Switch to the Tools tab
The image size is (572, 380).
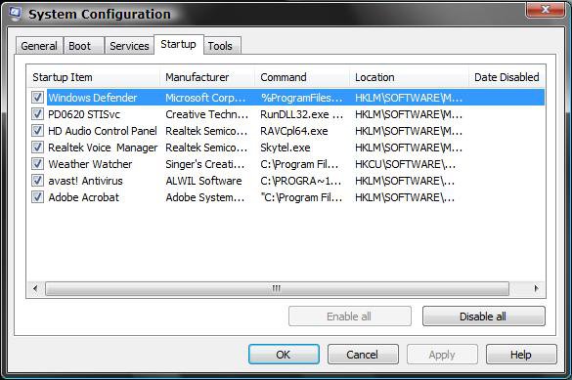click(x=222, y=46)
